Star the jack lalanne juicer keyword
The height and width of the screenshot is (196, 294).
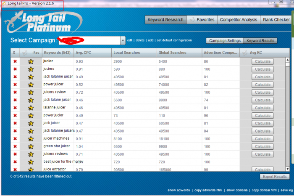pyautogui.click(x=31, y=77)
